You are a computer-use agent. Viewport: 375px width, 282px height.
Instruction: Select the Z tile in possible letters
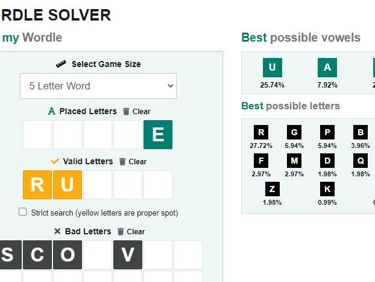272,188
